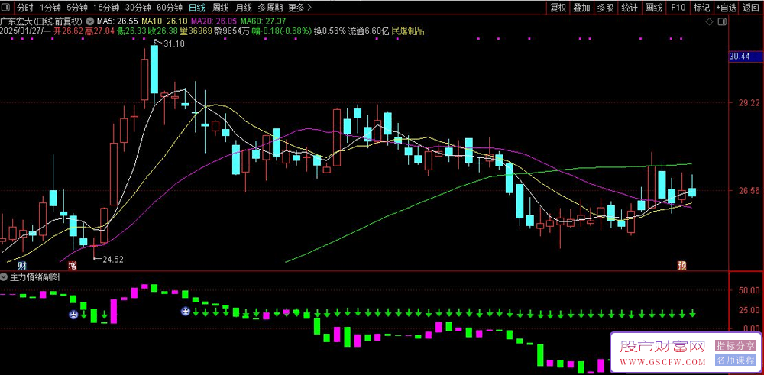
Task: Switch to the 60分钟 period tab
Action: [x=170, y=8]
